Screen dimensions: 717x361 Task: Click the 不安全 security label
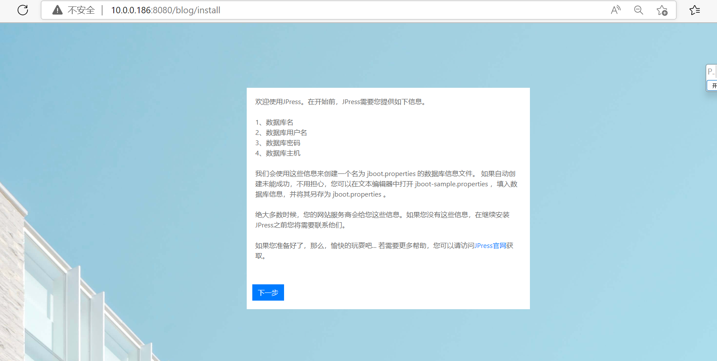[x=81, y=10]
